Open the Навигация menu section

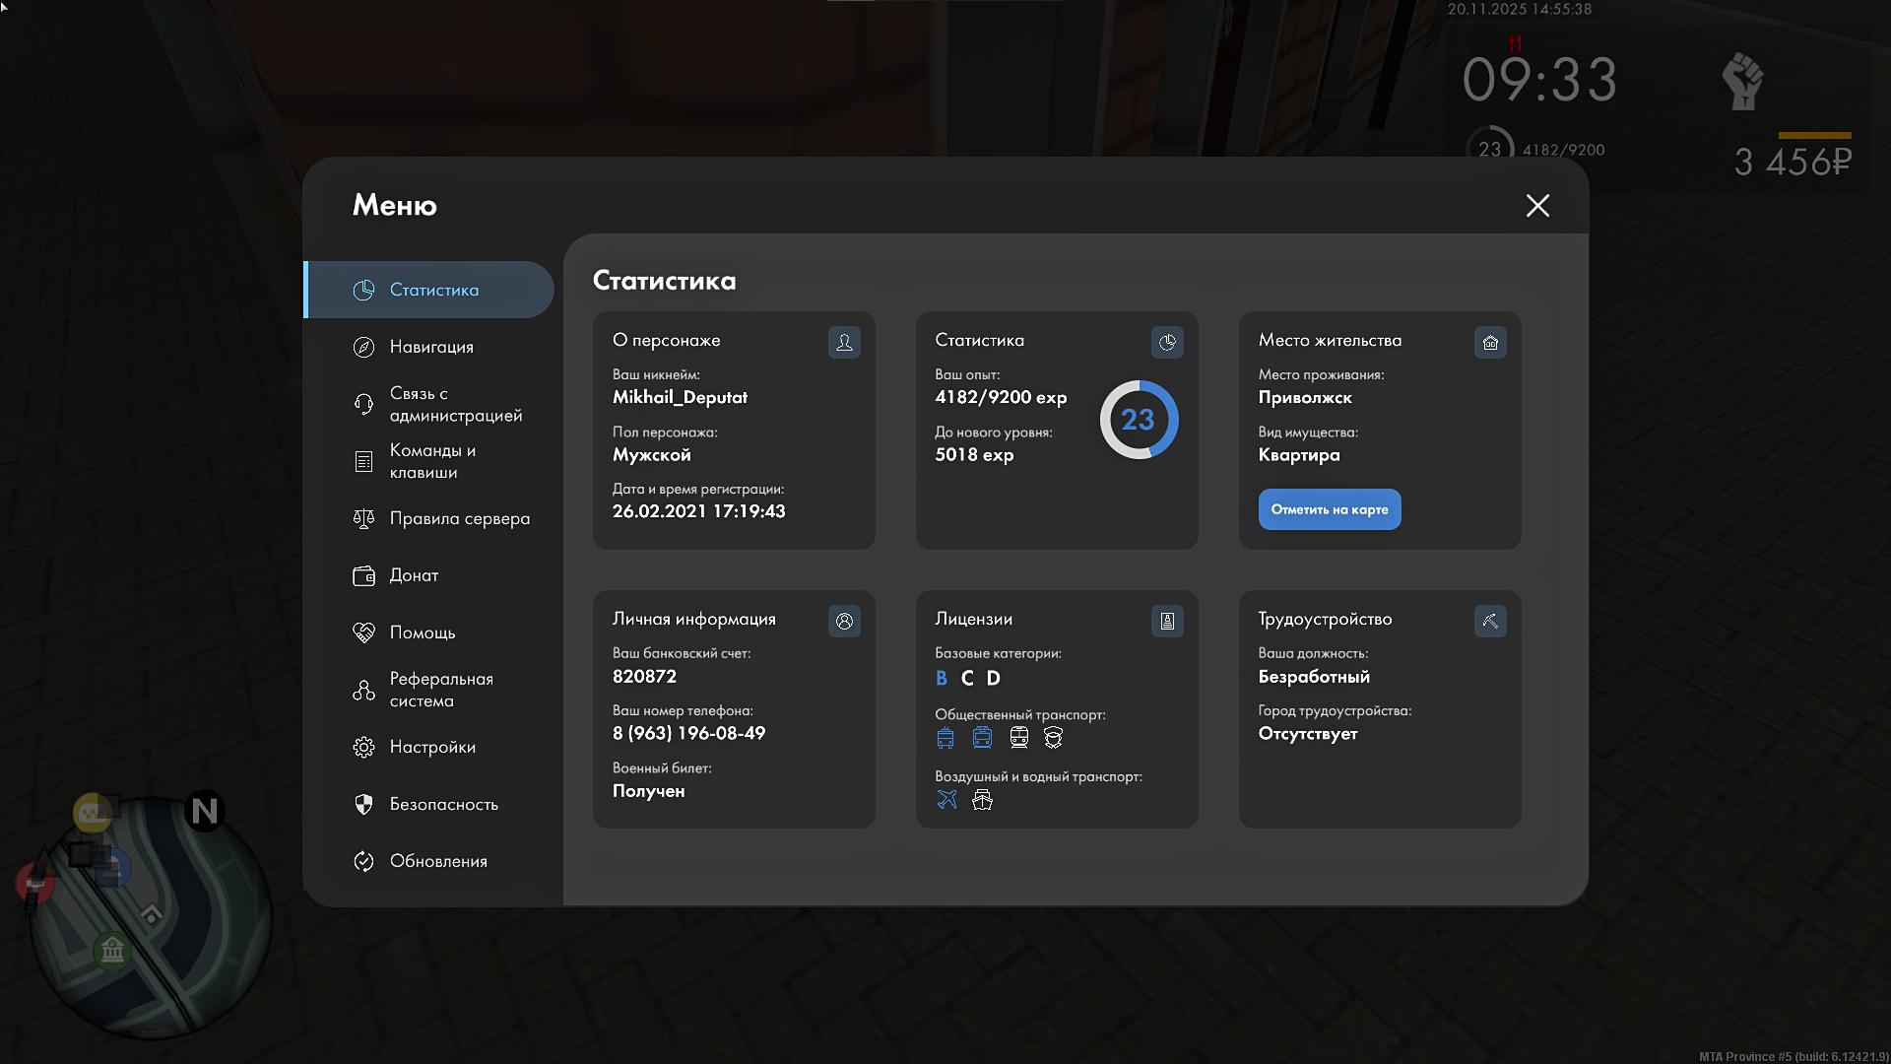pyautogui.click(x=430, y=347)
